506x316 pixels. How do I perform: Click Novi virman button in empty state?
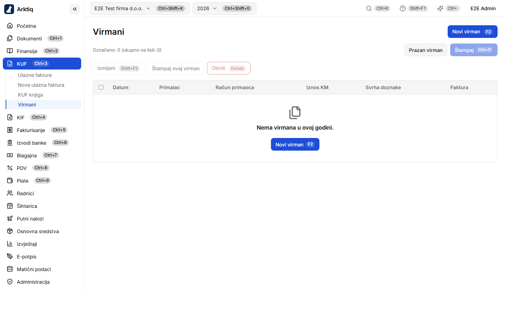[295, 144]
